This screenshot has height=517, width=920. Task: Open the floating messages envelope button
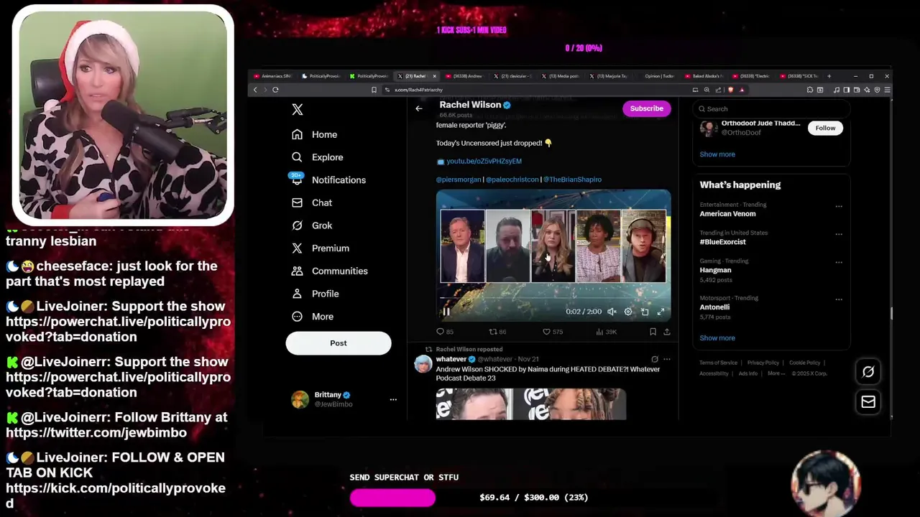[x=868, y=402]
